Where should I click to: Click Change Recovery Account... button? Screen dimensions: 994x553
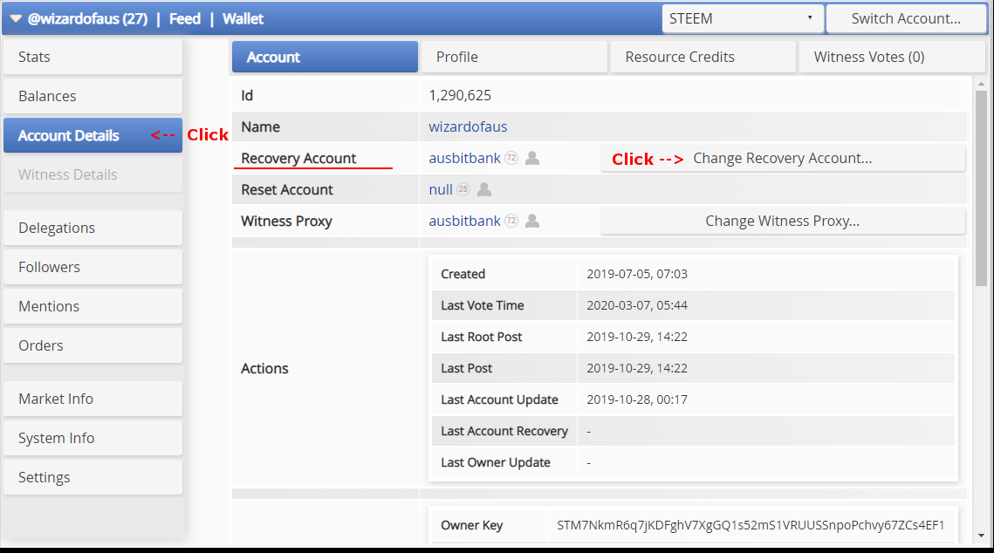tap(782, 159)
